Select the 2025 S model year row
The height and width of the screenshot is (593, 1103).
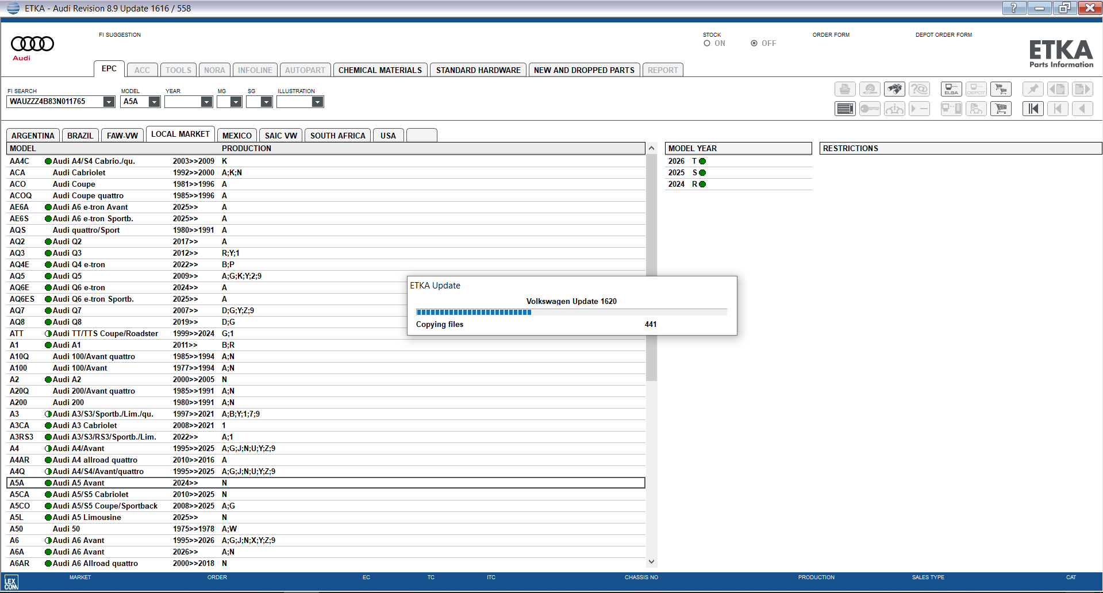[x=738, y=173]
